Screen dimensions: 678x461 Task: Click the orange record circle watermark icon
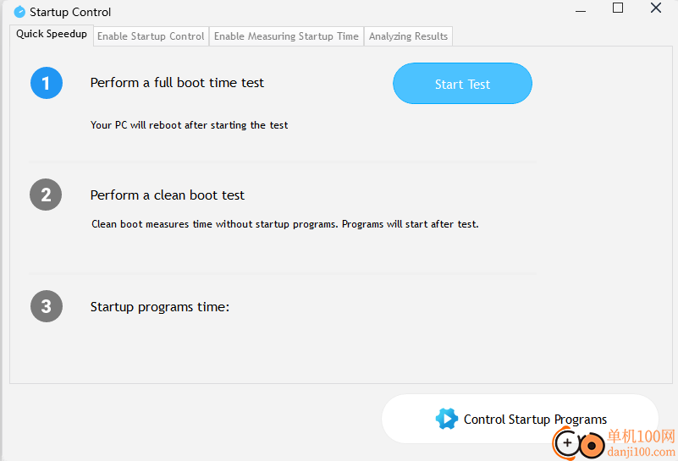pos(592,445)
